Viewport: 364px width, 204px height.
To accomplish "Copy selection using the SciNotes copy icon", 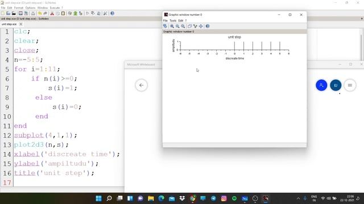I will click(x=57, y=14).
